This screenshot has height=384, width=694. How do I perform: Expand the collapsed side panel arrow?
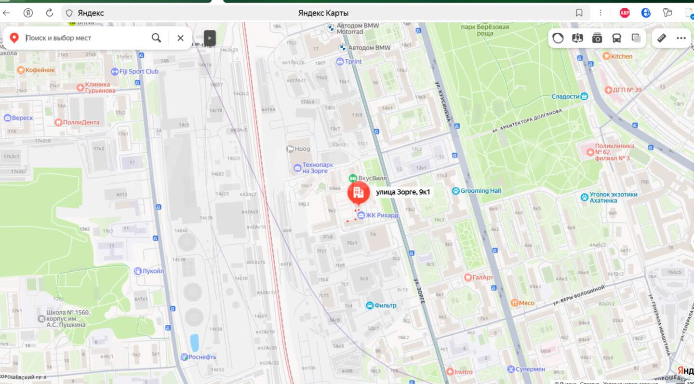point(210,38)
